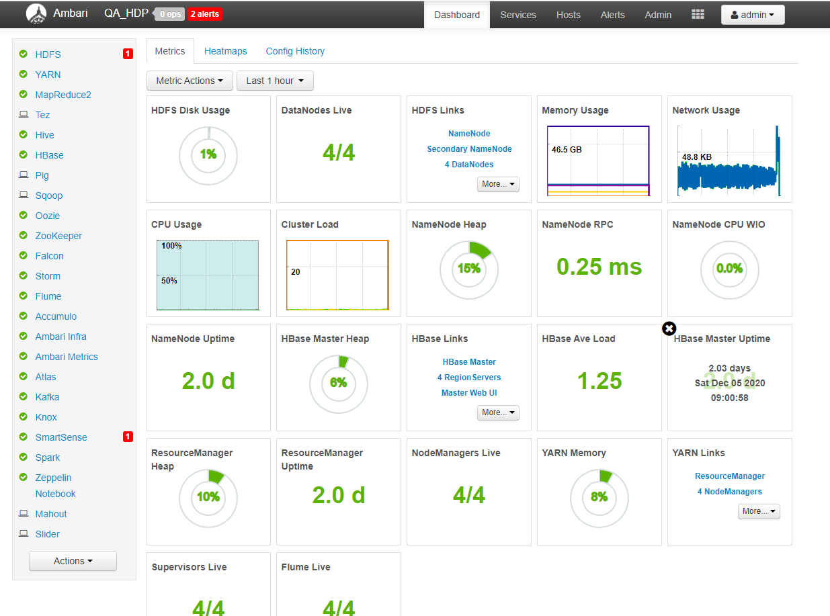Open the admin user dropdown
This screenshot has height=616, width=830.
[x=752, y=15]
